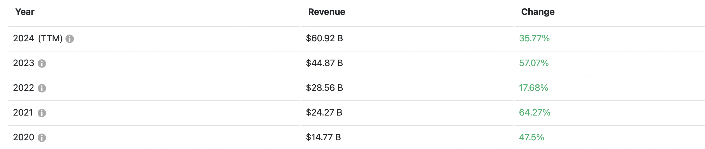The image size is (705, 149).
Task: Select the 2024 (TTM) year label
Action: coord(38,38)
